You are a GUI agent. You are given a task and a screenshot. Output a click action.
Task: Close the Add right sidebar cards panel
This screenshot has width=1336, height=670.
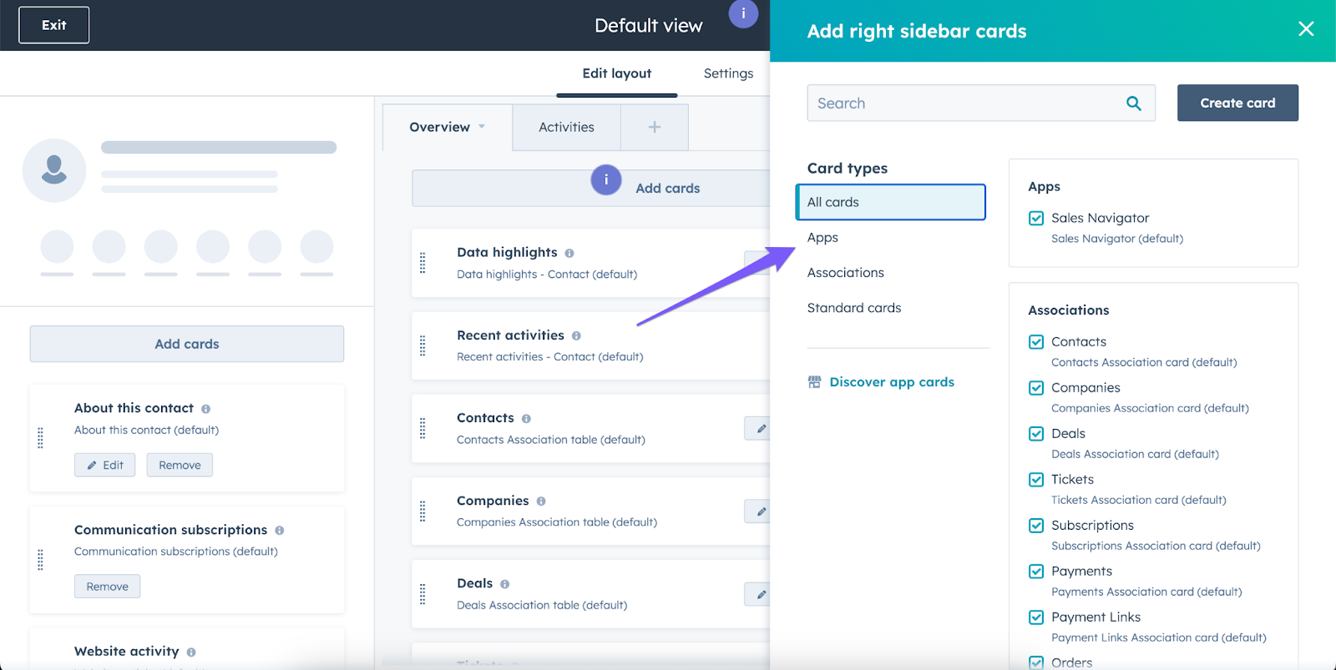coord(1306,29)
